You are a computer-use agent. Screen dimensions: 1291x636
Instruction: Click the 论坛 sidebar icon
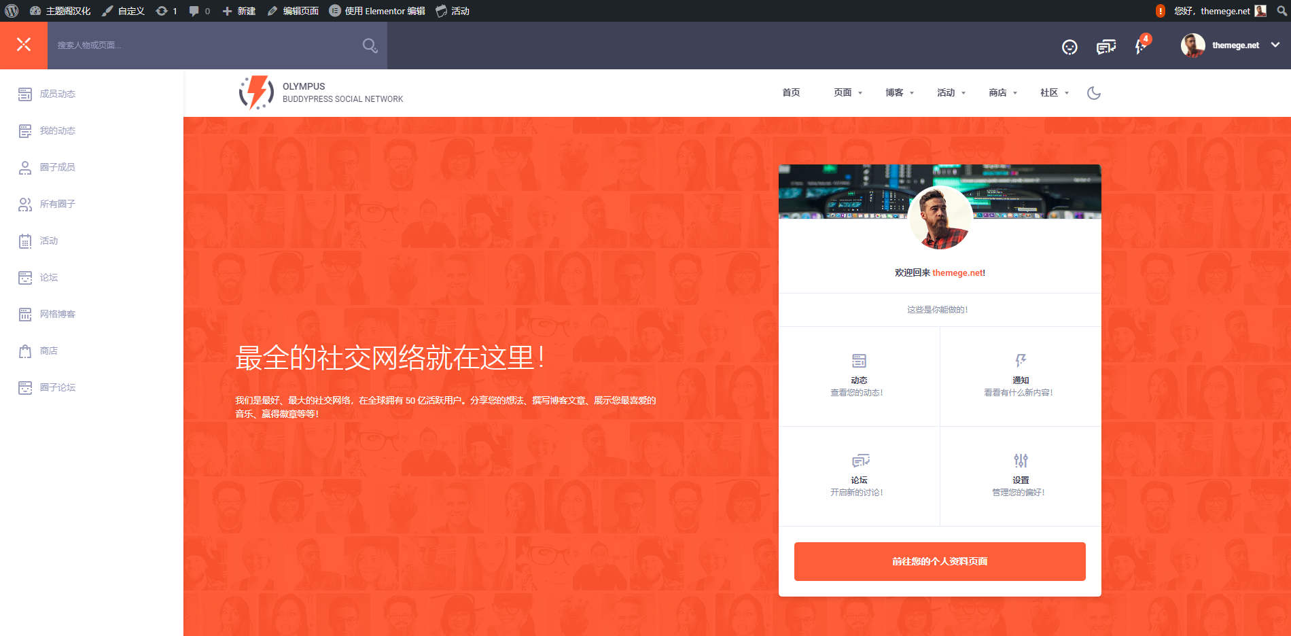[x=25, y=277]
